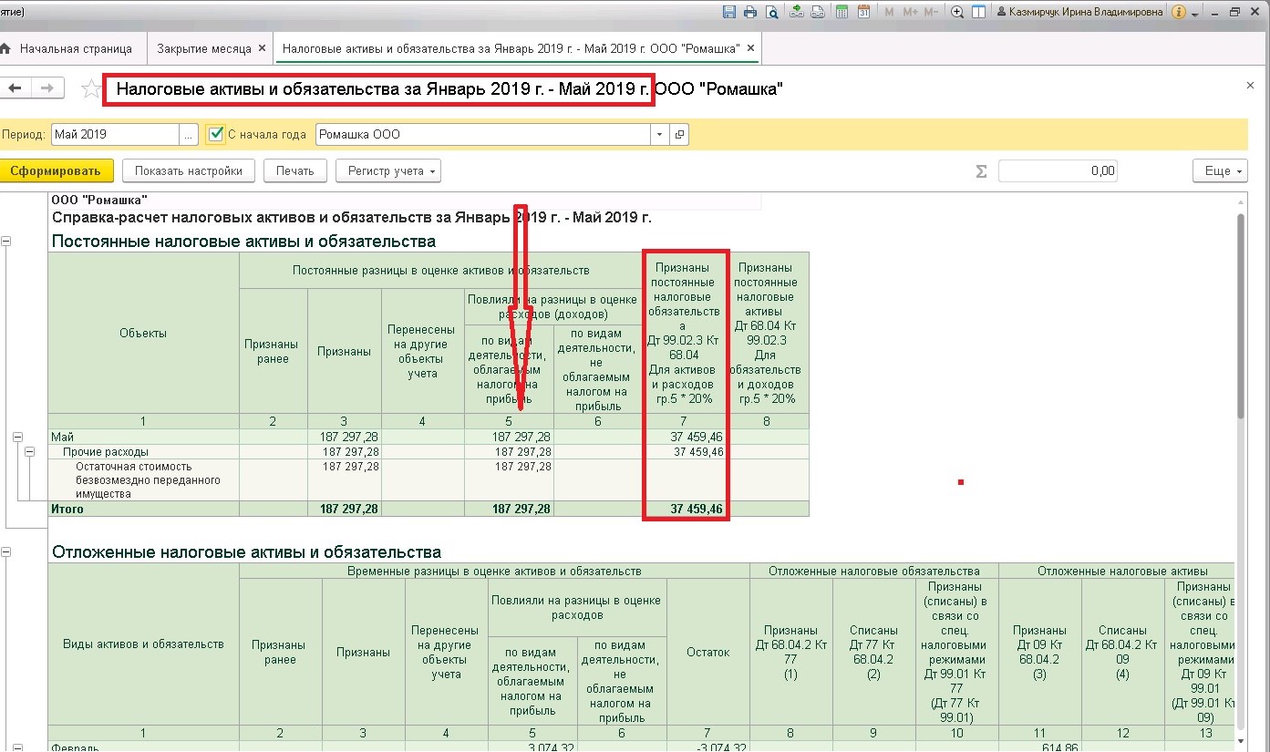This screenshot has width=1270, height=752.
Task: Open the 'Регистр учета' dropdown button
Action: coord(388,170)
